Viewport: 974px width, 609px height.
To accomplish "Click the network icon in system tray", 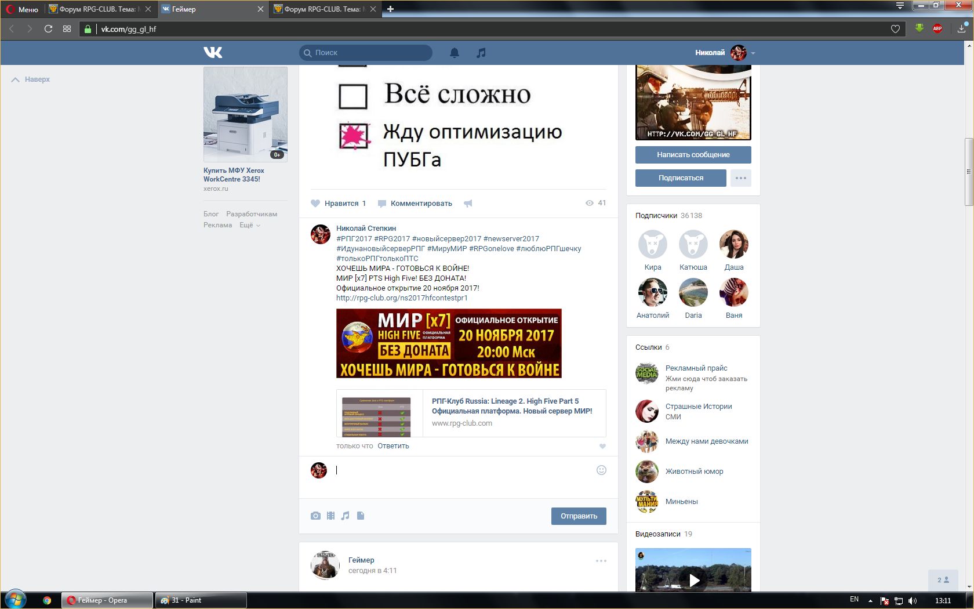I will tap(899, 600).
